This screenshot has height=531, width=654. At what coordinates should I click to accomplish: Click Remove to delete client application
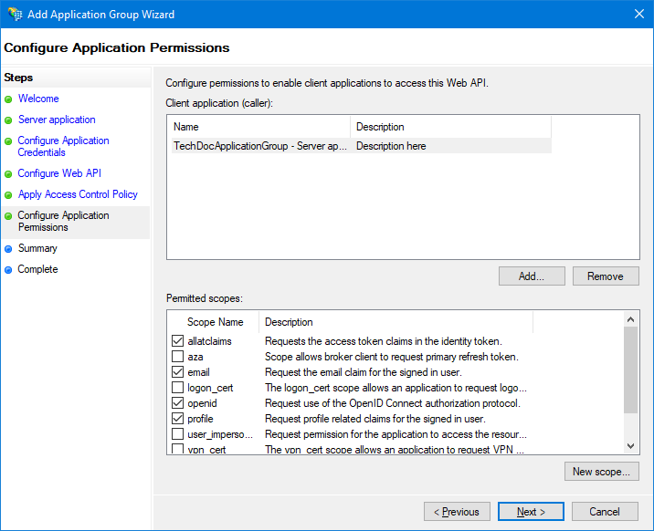point(606,276)
